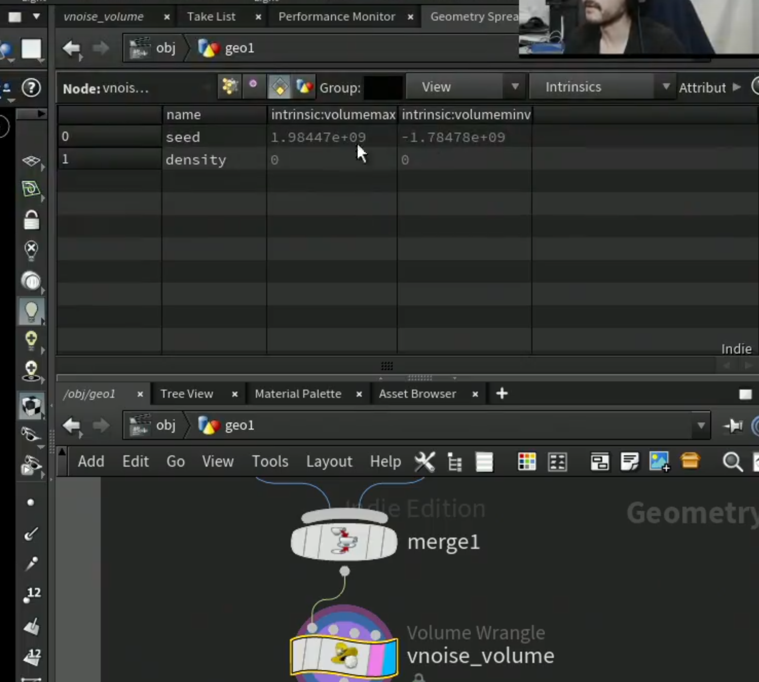
Task: Expand the network path dropdown arrow
Action: [x=701, y=426]
